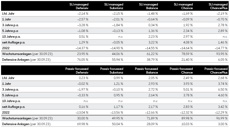Select the 61,22 % Wachstumsanlagen cell
The image size is (230, 128).
point(152,54)
